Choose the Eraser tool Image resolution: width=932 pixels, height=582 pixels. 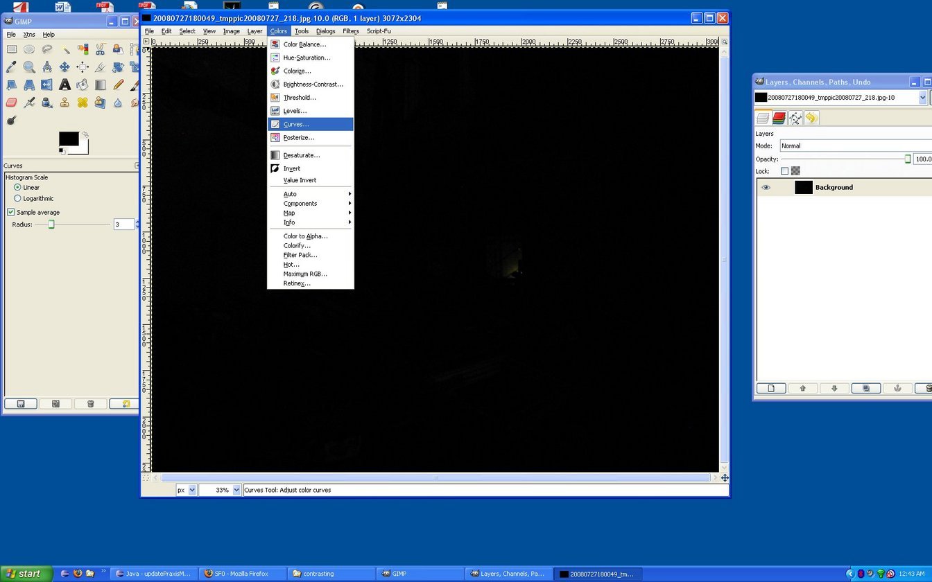coord(11,103)
